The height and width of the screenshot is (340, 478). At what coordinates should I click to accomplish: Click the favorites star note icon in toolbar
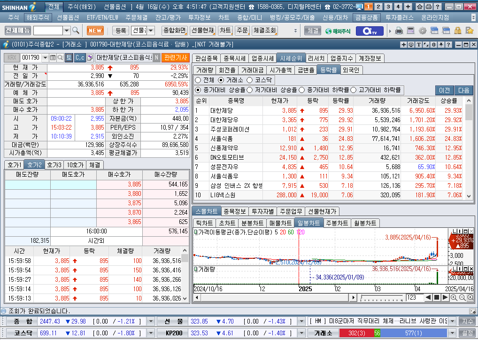pos(470,31)
